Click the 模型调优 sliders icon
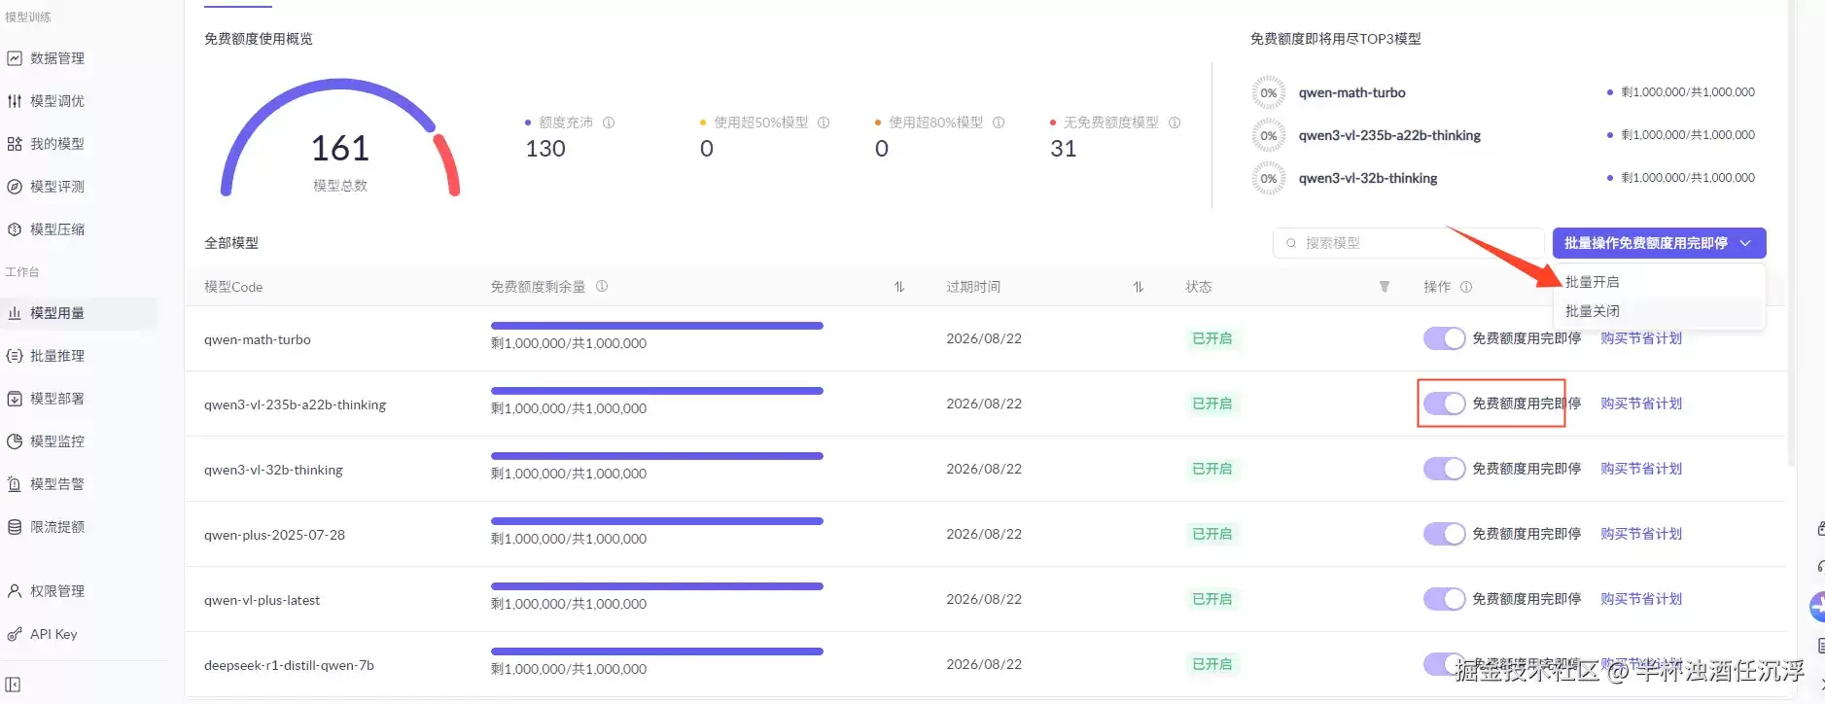1825x704 pixels. pos(15,101)
